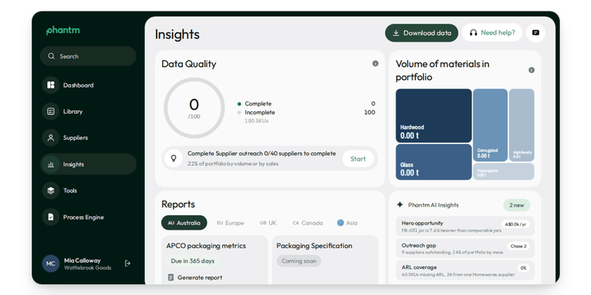The width and height of the screenshot is (591, 295).
Task: Click the Generate report document icon
Action: tap(171, 278)
